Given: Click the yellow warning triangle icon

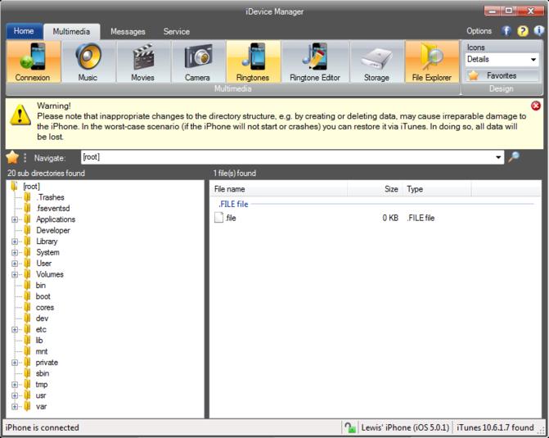Looking at the screenshot, I should coord(20,115).
